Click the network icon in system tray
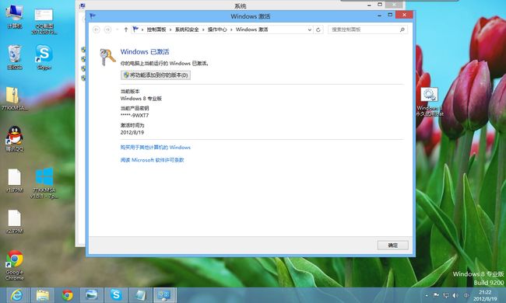The height and width of the screenshot is (303, 506). coord(446,295)
